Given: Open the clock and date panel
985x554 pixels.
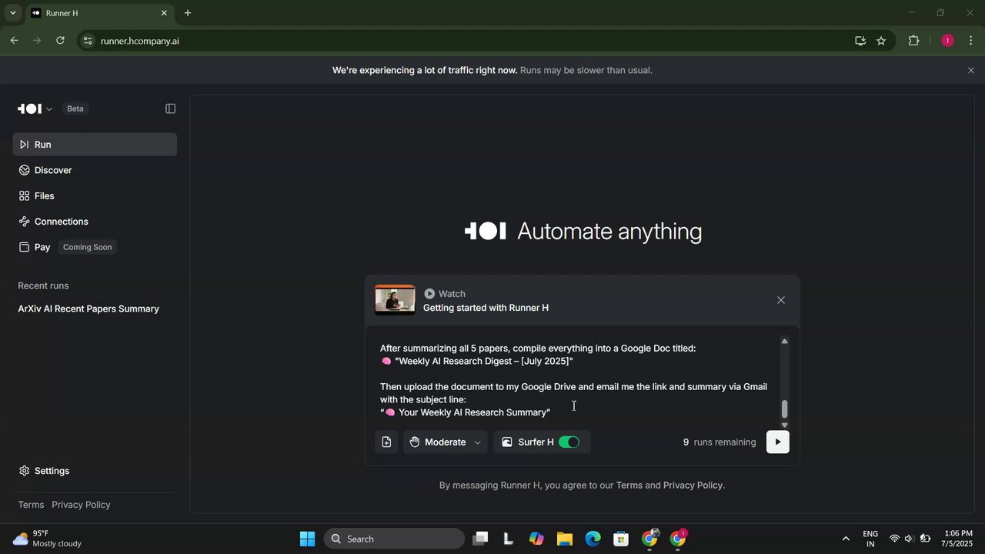Looking at the screenshot, I should pos(958,539).
